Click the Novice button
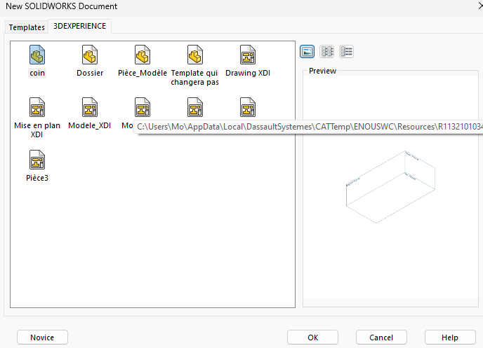Screen dimensions: 483x348 tap(42, 337)
